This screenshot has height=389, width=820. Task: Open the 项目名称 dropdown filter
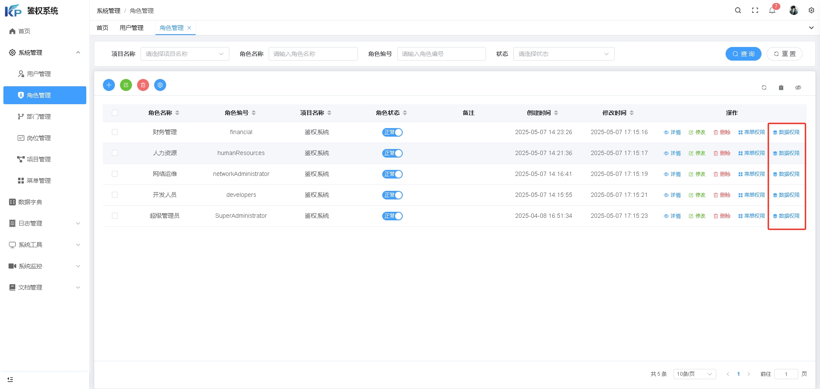pos(184,54)
